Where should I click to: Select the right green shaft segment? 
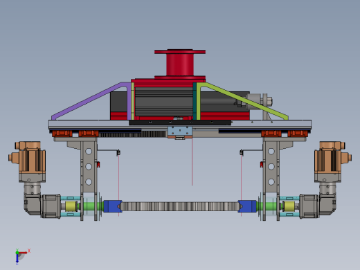coord(268,206)
